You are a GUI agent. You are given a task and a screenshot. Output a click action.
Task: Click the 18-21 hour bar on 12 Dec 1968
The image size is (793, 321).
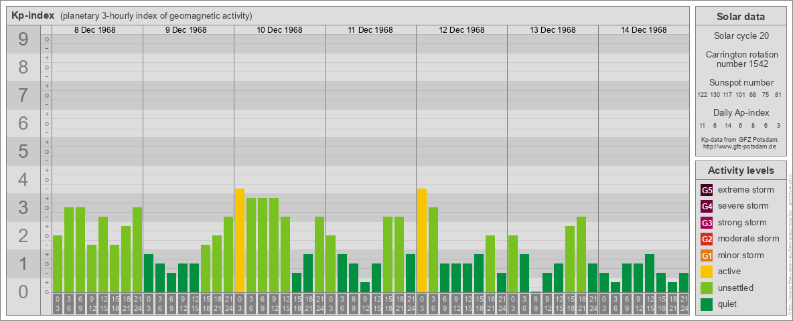click(490, 264)
